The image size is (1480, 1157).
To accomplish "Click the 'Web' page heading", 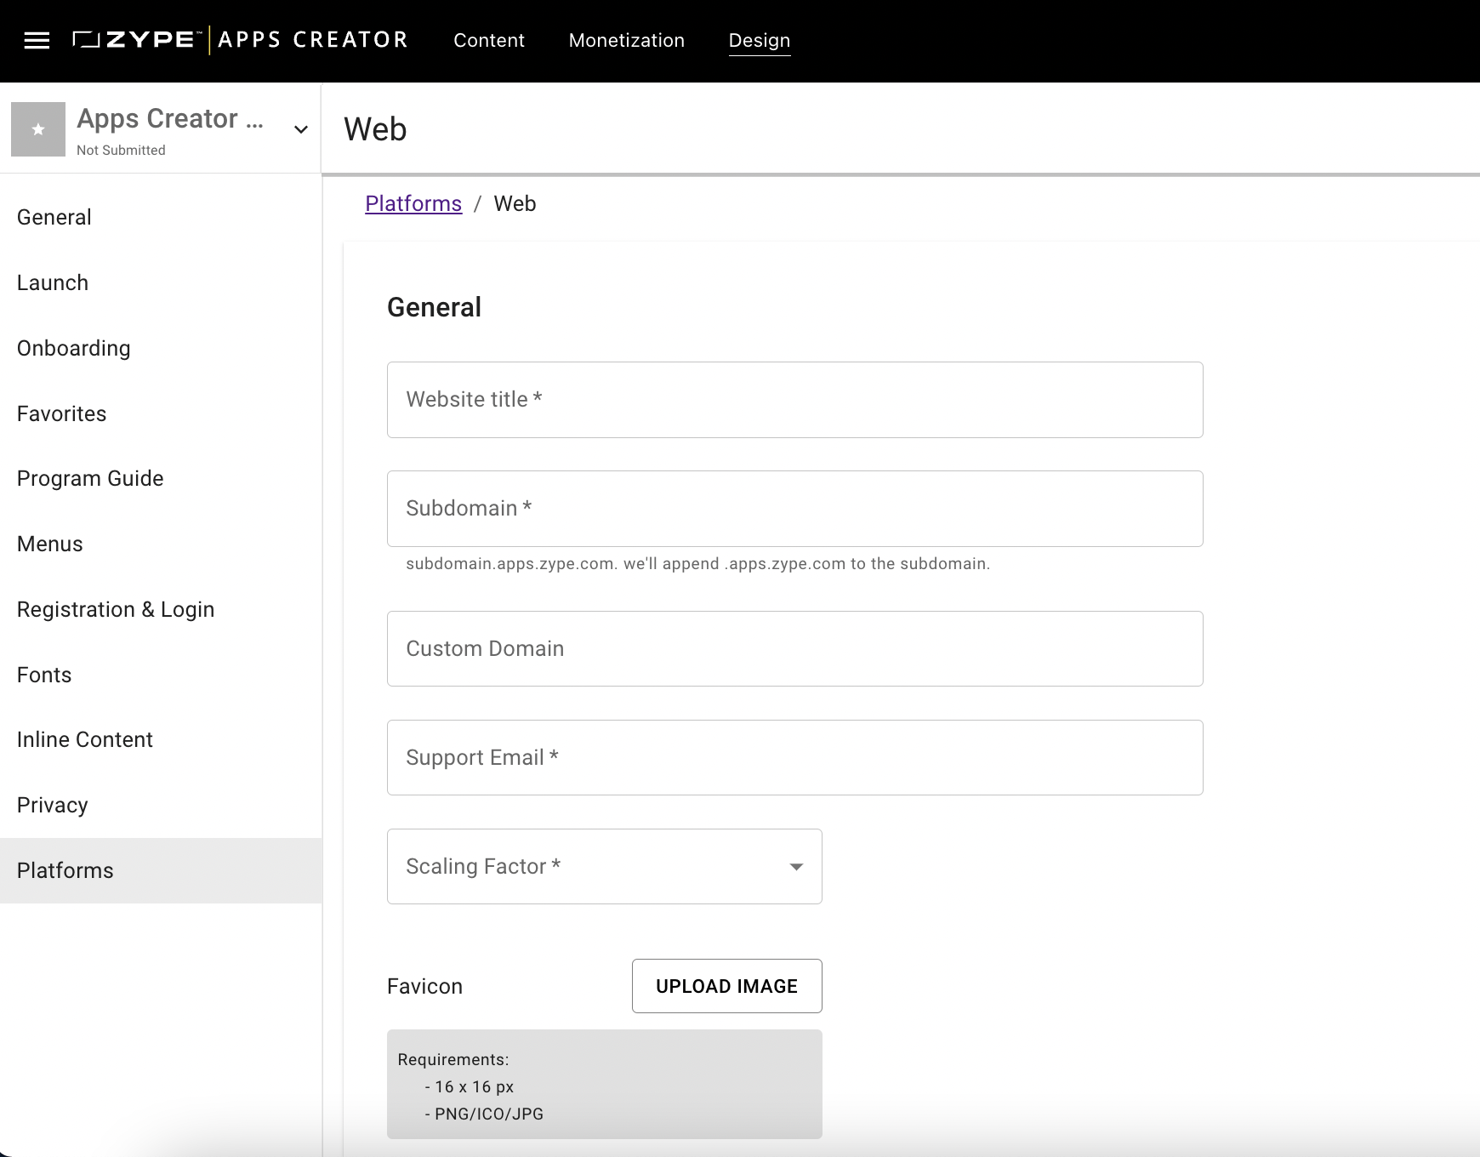I will (375, 129).
